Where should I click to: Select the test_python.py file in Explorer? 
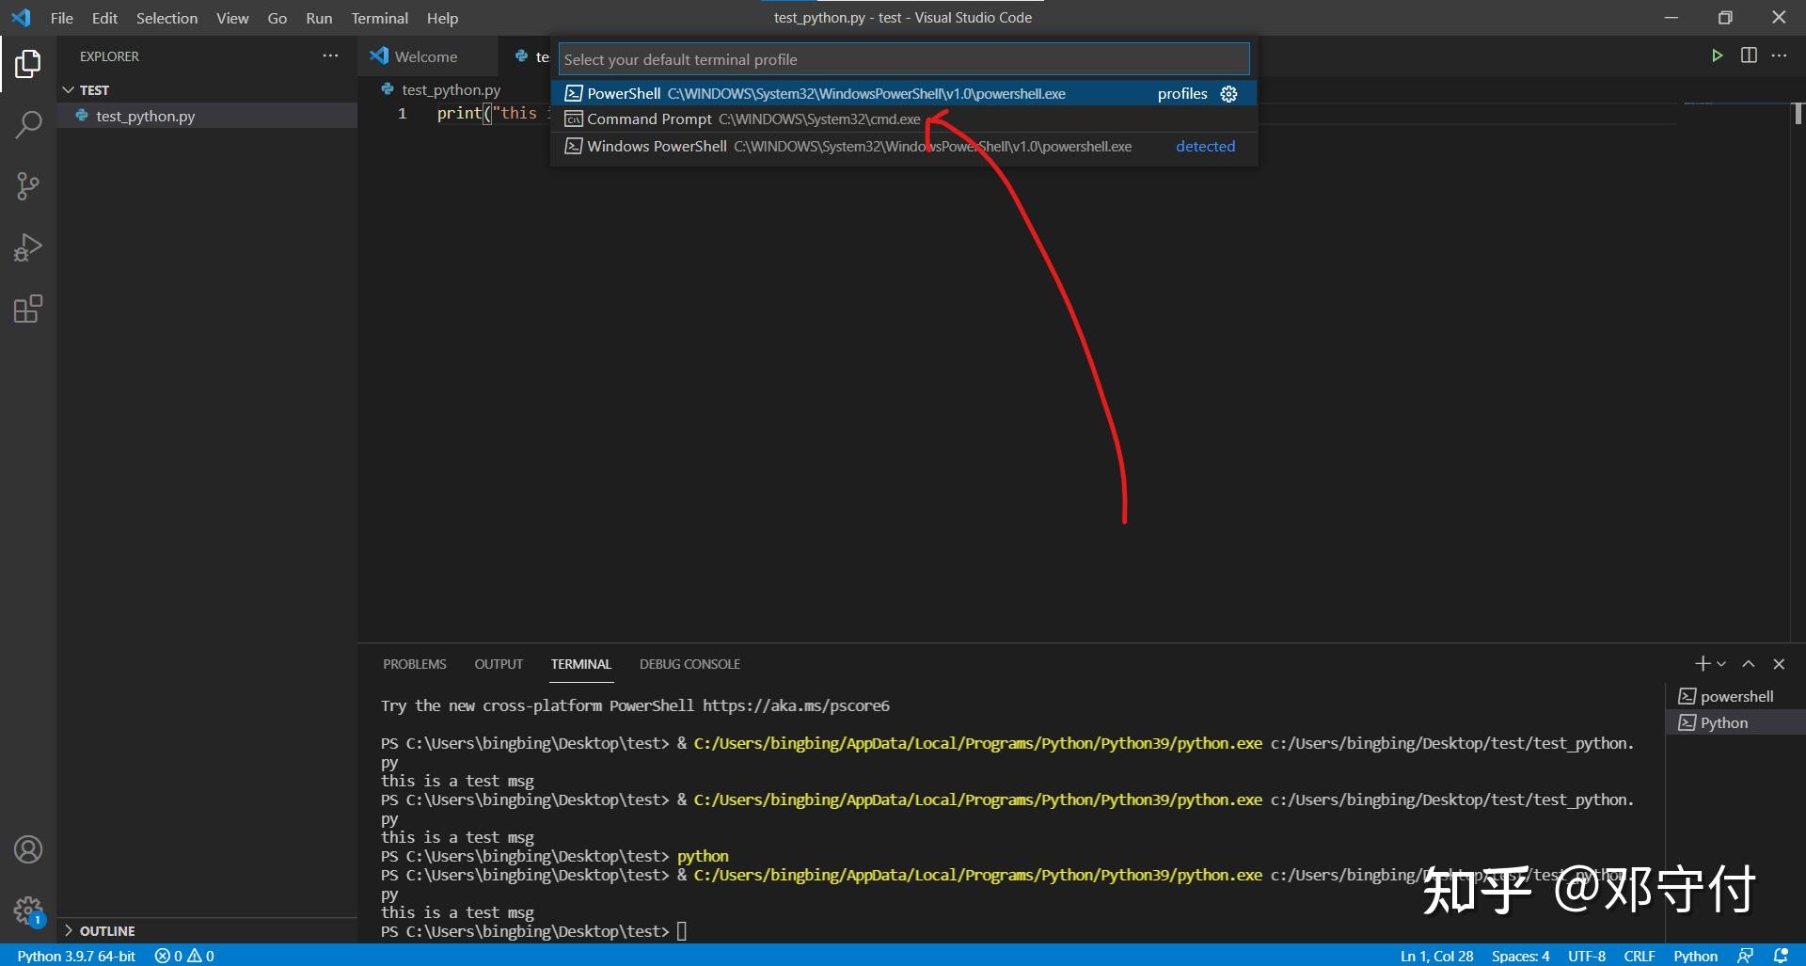pos(146,116)
